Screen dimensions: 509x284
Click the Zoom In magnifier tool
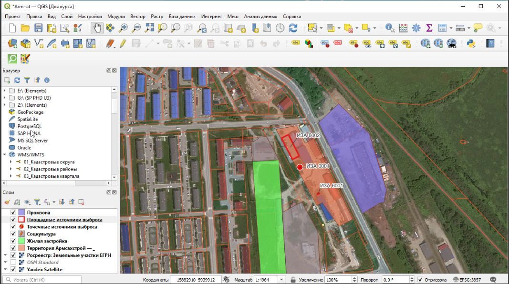point(123,28)
